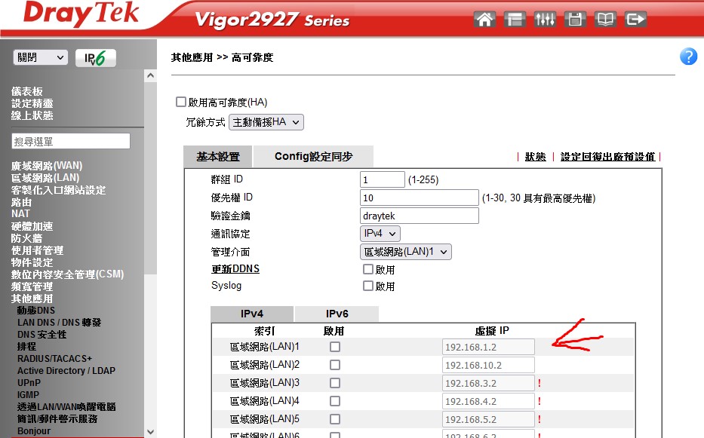Click the floppy disk save icon
704x438 pixels.
575,20
